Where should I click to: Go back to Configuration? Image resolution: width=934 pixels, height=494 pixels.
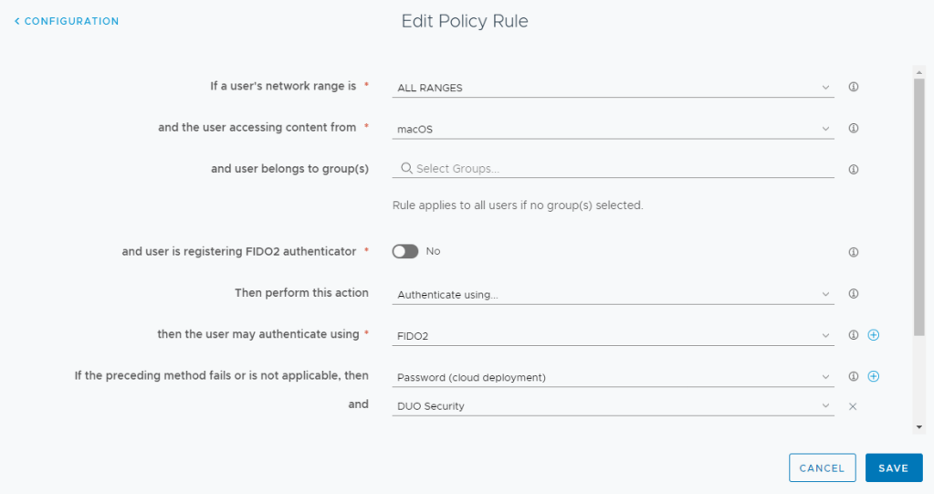click(x=67, y=21)
